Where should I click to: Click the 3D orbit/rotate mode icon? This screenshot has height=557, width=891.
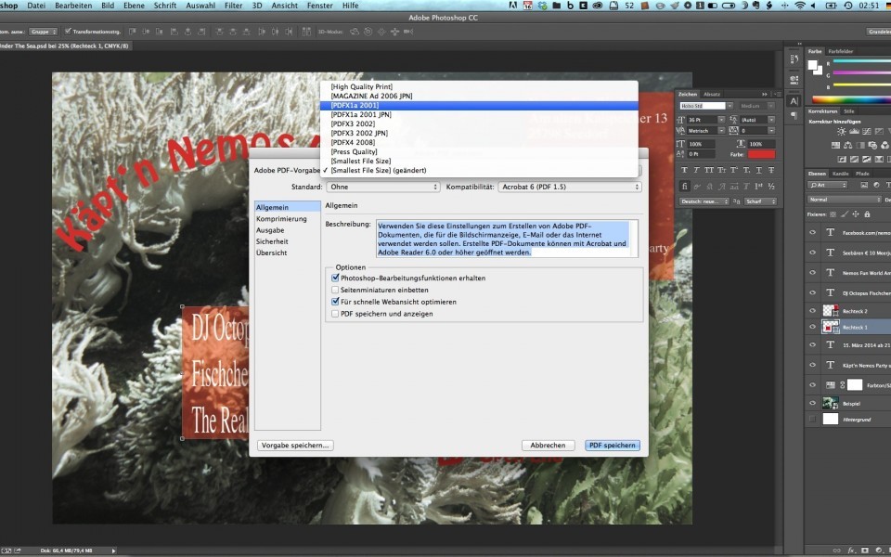point(355,32)
